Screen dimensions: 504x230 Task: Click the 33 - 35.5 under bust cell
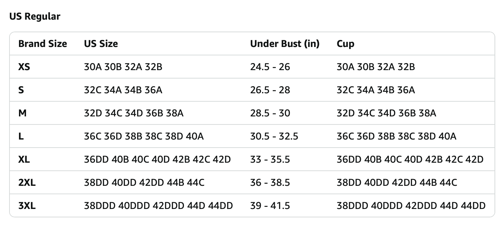click(270, 159)
